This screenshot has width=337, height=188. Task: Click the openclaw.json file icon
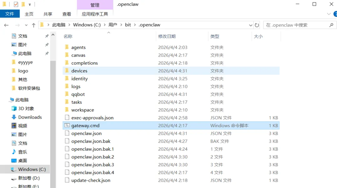[x=67, y=133]
